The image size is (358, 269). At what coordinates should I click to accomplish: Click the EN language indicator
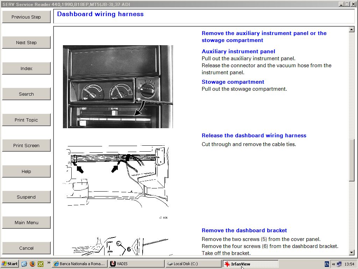(x=327, y=264)
